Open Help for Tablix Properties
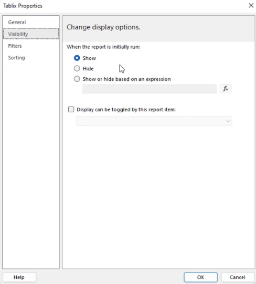Viewport: 256px width, 284px height. (19, 277)
